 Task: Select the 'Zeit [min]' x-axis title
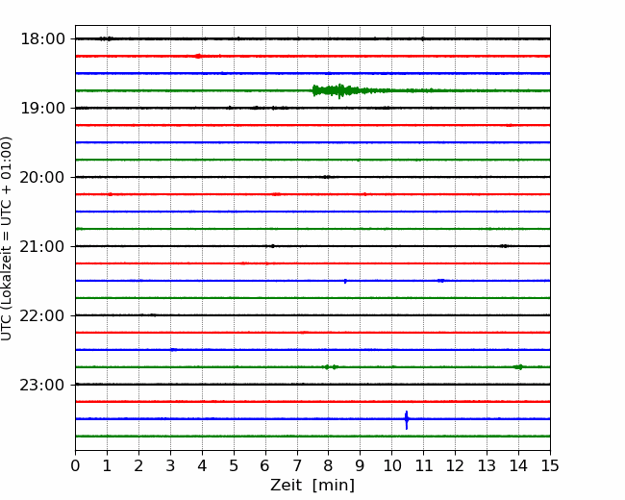point(312,486)
